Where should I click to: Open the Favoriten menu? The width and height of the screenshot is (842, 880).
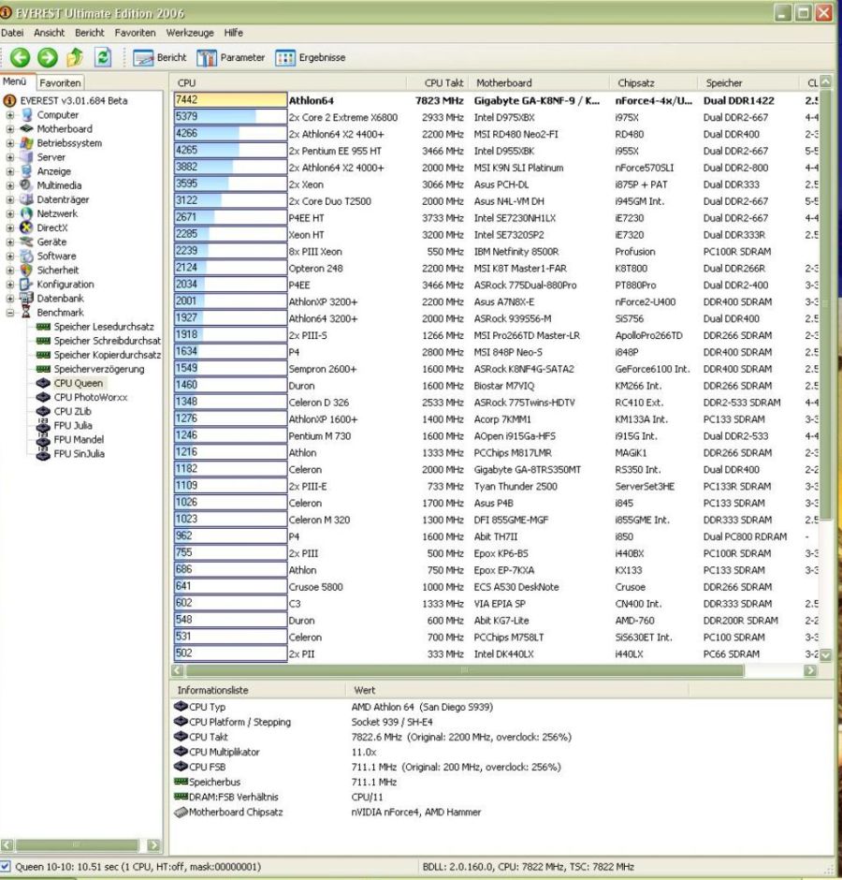tap(136, 33)
